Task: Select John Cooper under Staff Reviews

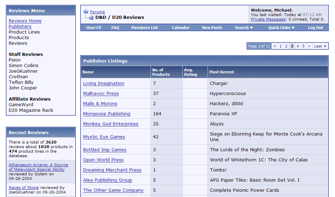Action: tap(23, 88)
